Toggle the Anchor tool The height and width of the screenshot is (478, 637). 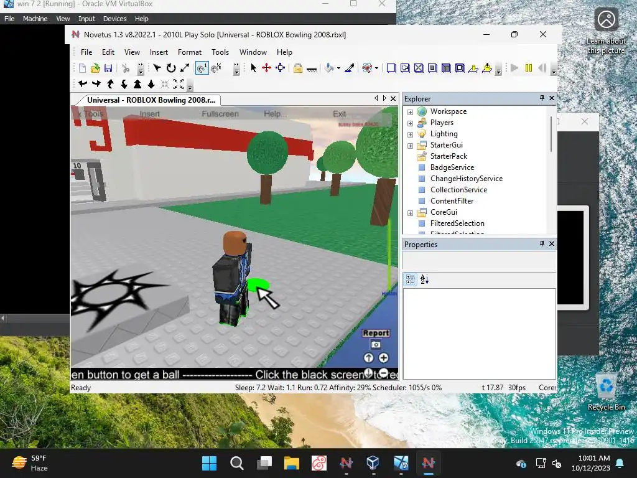click(312, 69)
